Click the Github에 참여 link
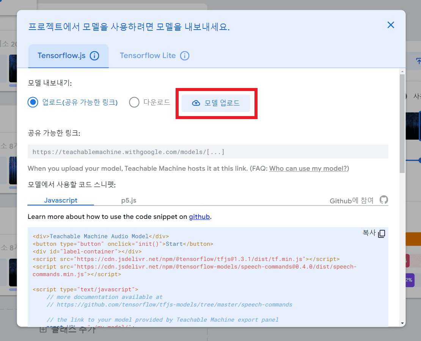The height and width of the screenshot is (341, 421). click(x=352, y=201)
